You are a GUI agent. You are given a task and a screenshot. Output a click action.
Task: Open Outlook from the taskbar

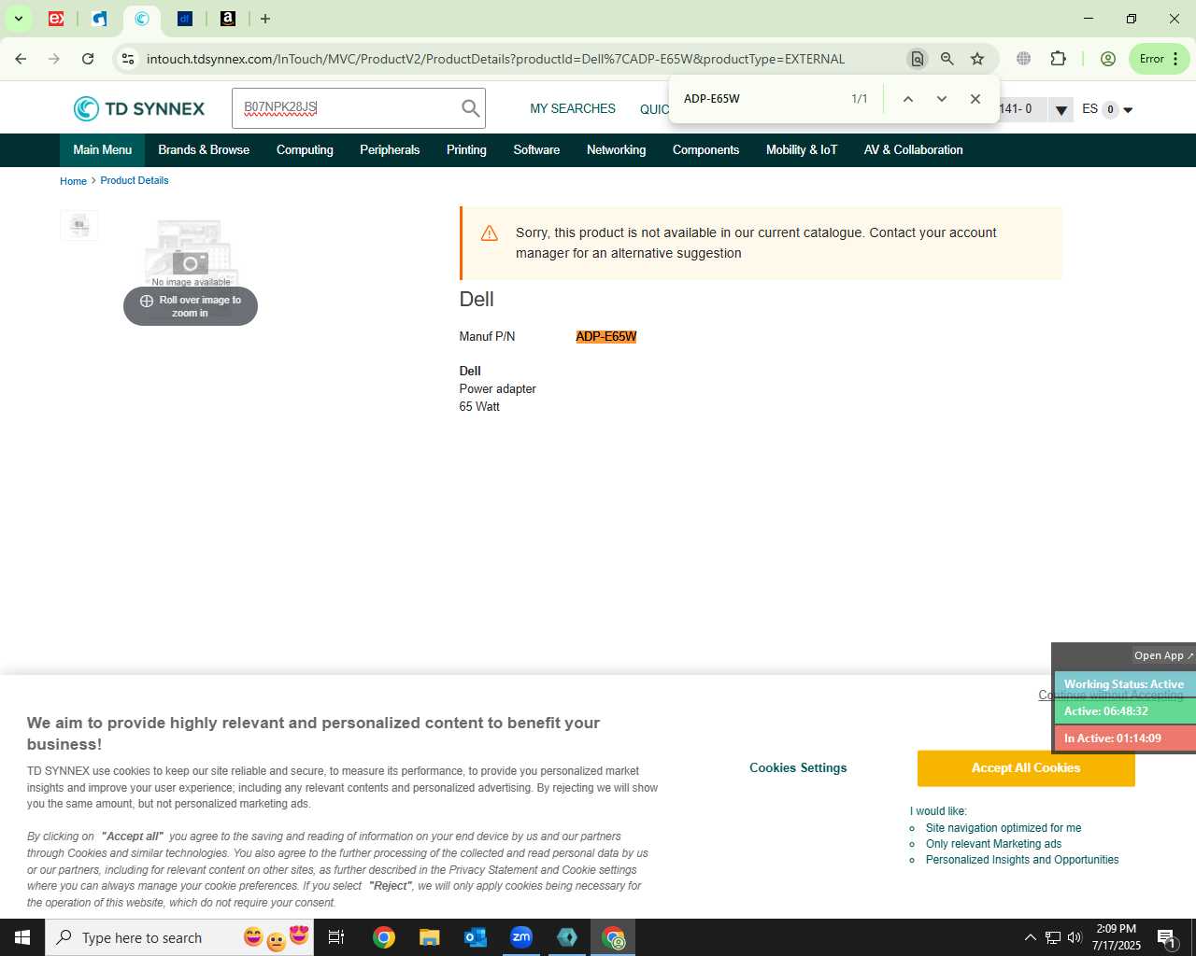coord(476,937)
